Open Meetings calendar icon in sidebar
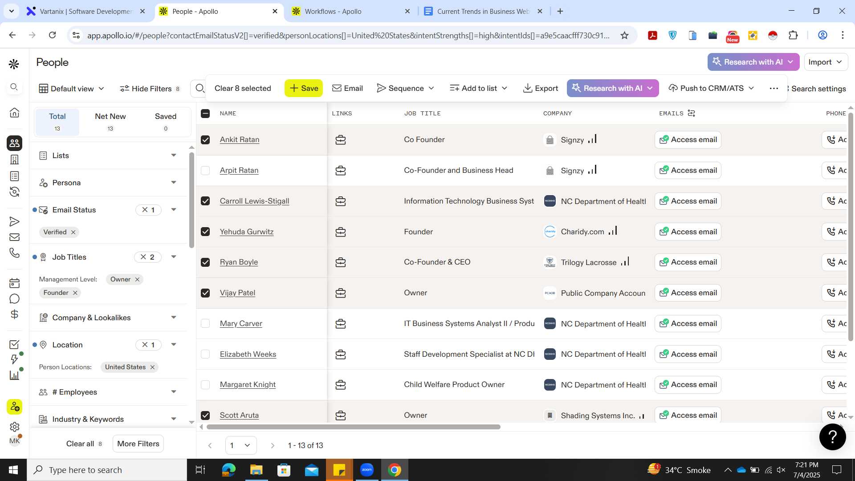The height and width of the screenshot is (481, 855). pos(14,283)
